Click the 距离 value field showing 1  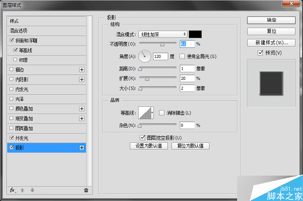coord(187,69)
